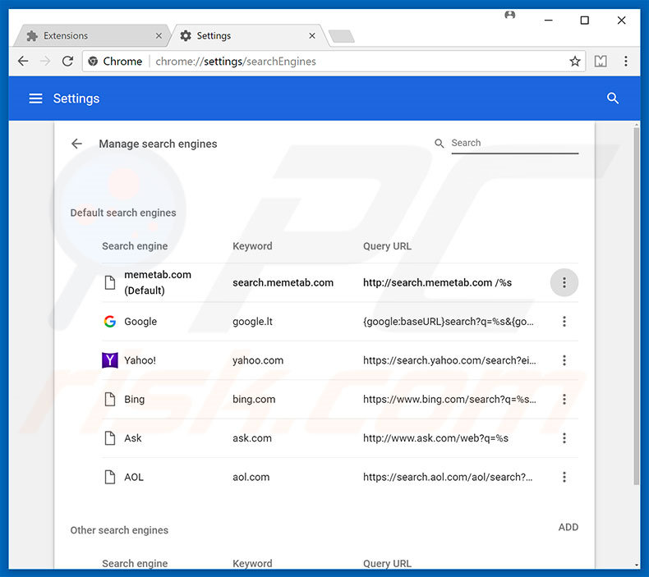
Task: Click the Google search engine name
Action: 140,322
